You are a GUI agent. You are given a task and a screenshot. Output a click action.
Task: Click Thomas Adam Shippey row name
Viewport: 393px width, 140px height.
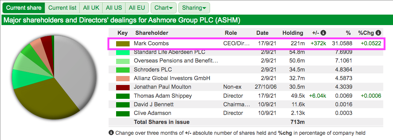[163, 96]
